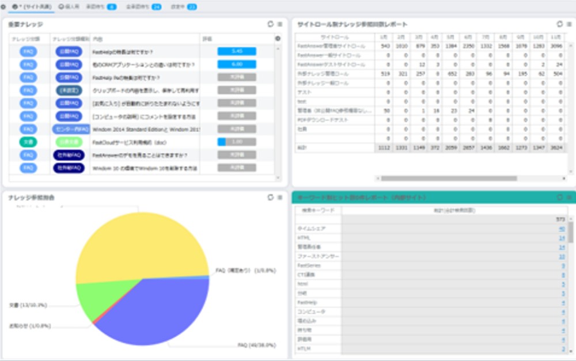Click the horizontal scrollbar under the site role table
This screenshot has height=361, width=576.
(449, 178)
